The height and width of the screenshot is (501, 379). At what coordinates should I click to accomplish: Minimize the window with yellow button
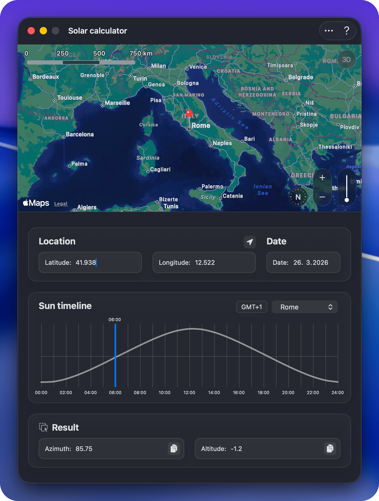pos(43,31)
